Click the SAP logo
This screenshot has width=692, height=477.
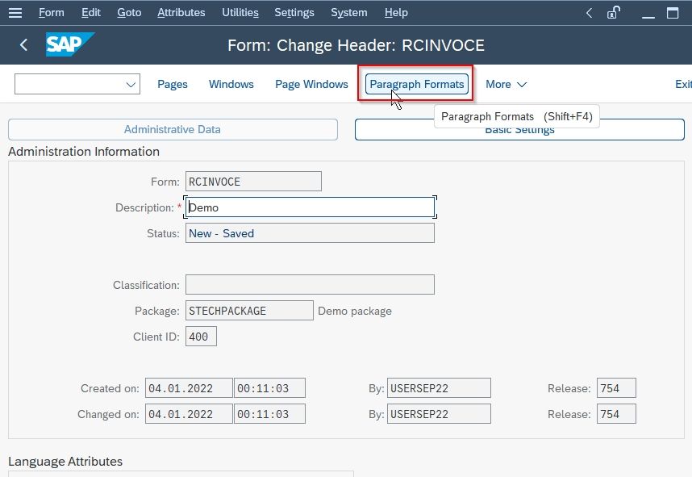(69, 44)
